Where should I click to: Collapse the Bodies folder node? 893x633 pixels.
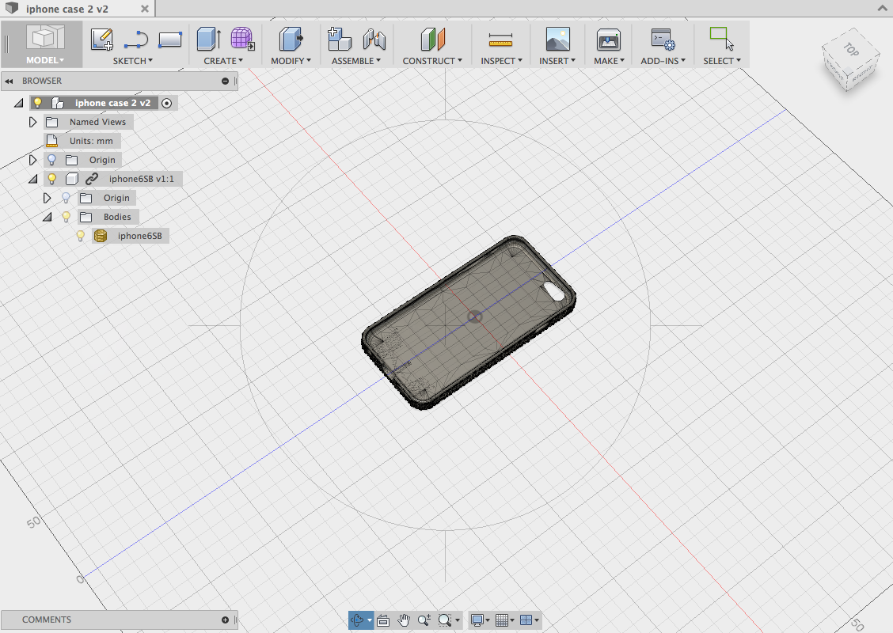(47, 217)
